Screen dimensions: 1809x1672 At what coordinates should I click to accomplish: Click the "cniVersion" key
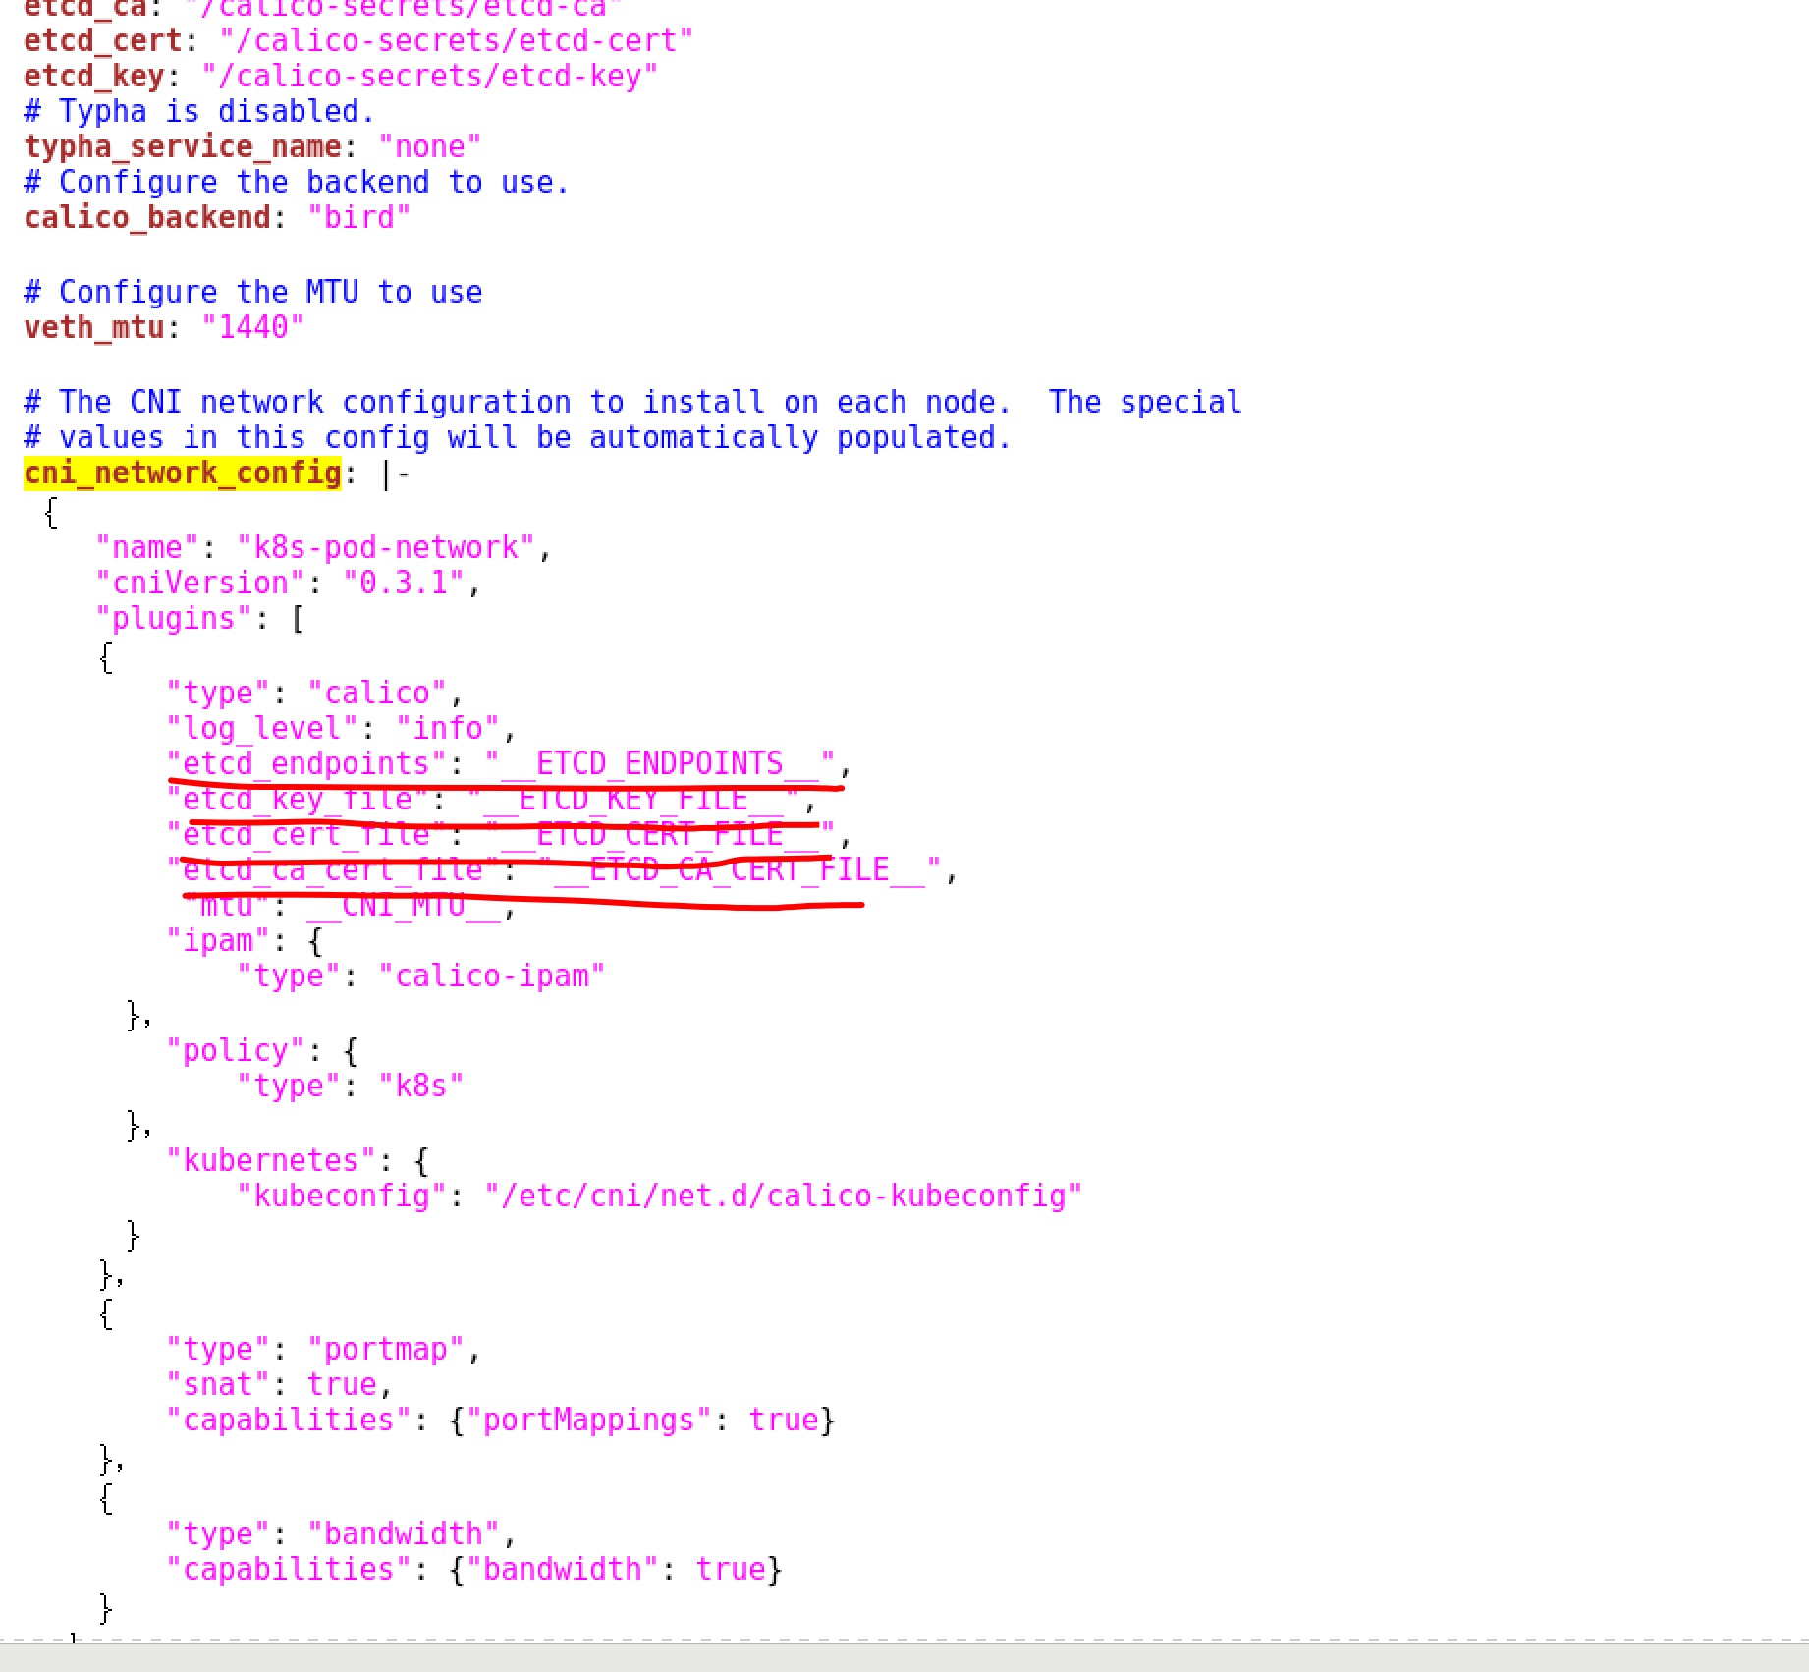(200, 584)
